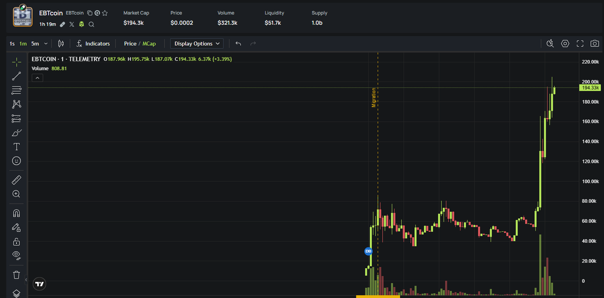Select the brush drawing tool
604x298 pixels.
tap(16, 133)
